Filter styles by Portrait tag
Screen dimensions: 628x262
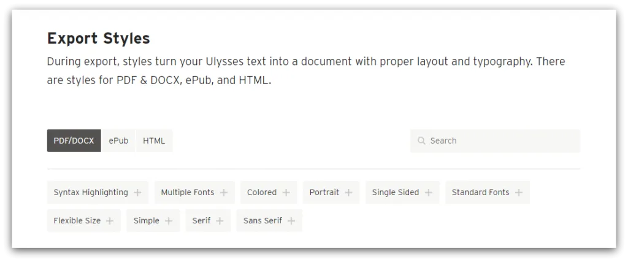pyautogui.click(x=324, y=193)
